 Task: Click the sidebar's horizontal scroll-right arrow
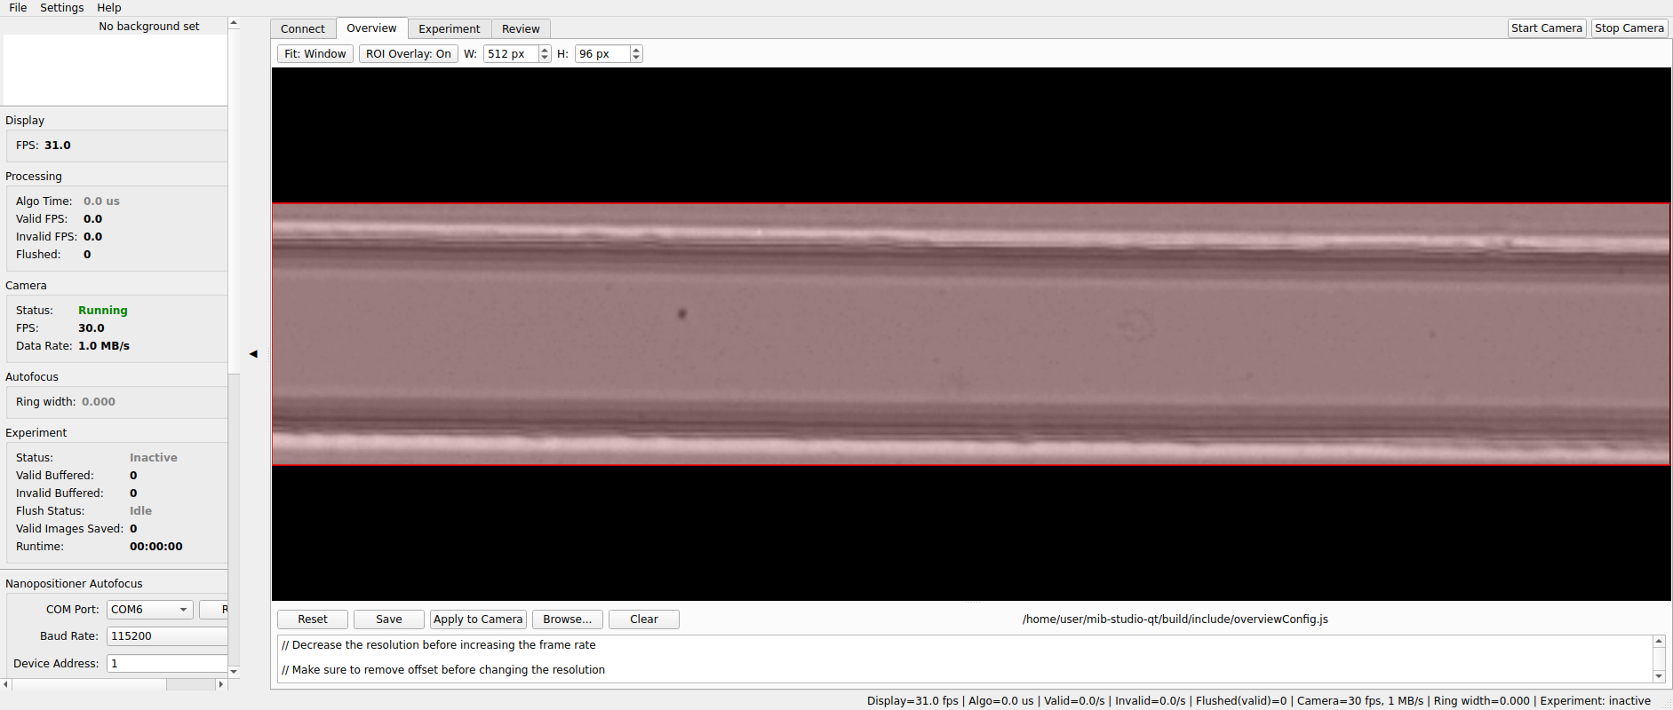(221, 684)
